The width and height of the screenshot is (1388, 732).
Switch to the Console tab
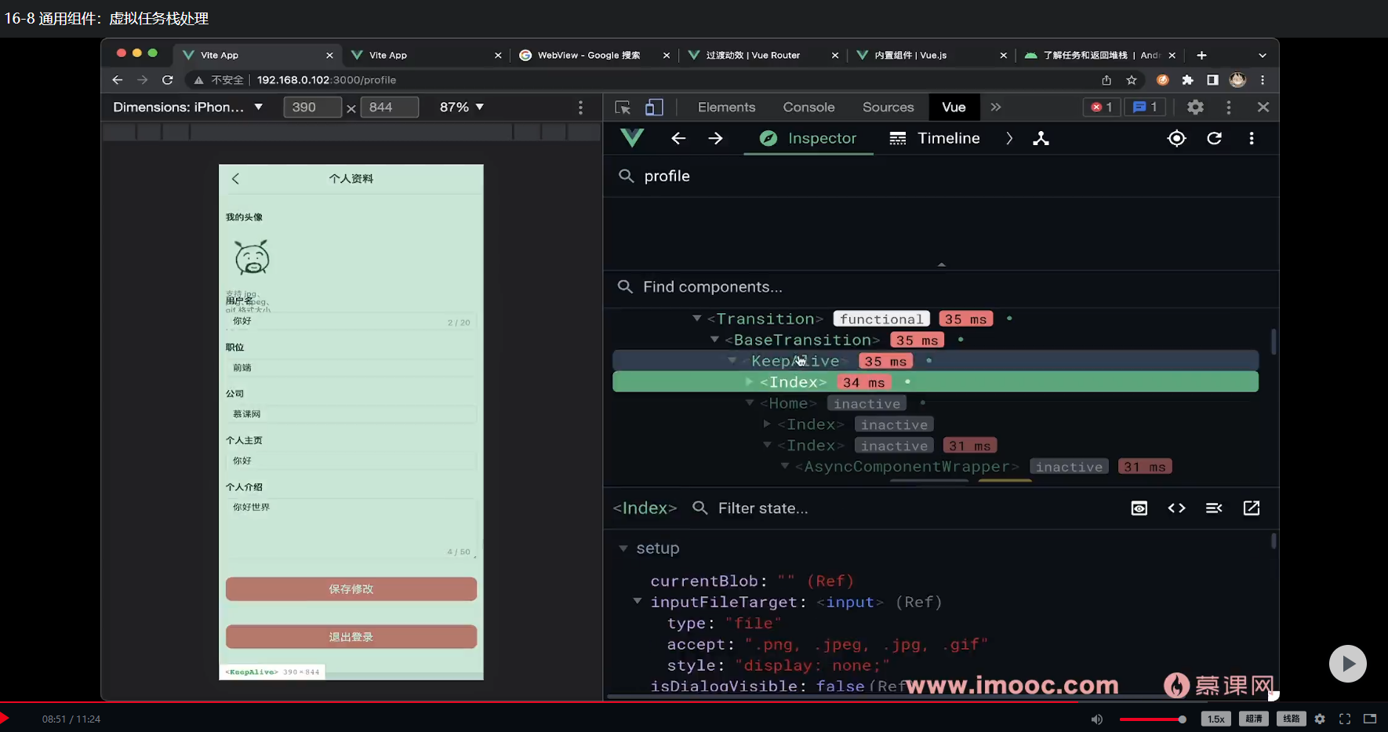(x=808, y=107)
